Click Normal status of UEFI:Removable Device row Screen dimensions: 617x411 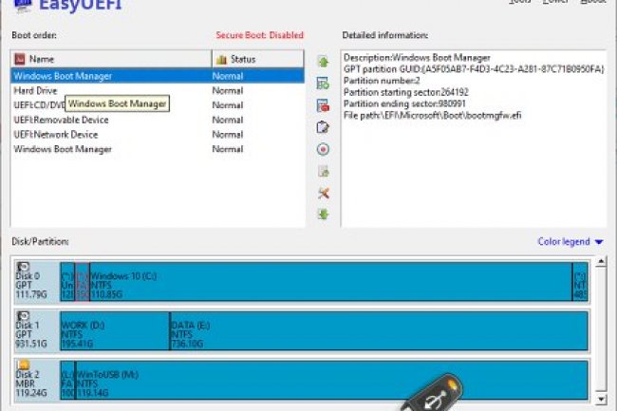tap(228, 120)
